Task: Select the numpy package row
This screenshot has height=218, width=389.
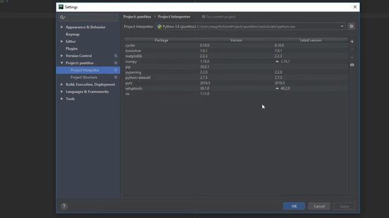Action: pyautogui.click(x=236, y=61)
